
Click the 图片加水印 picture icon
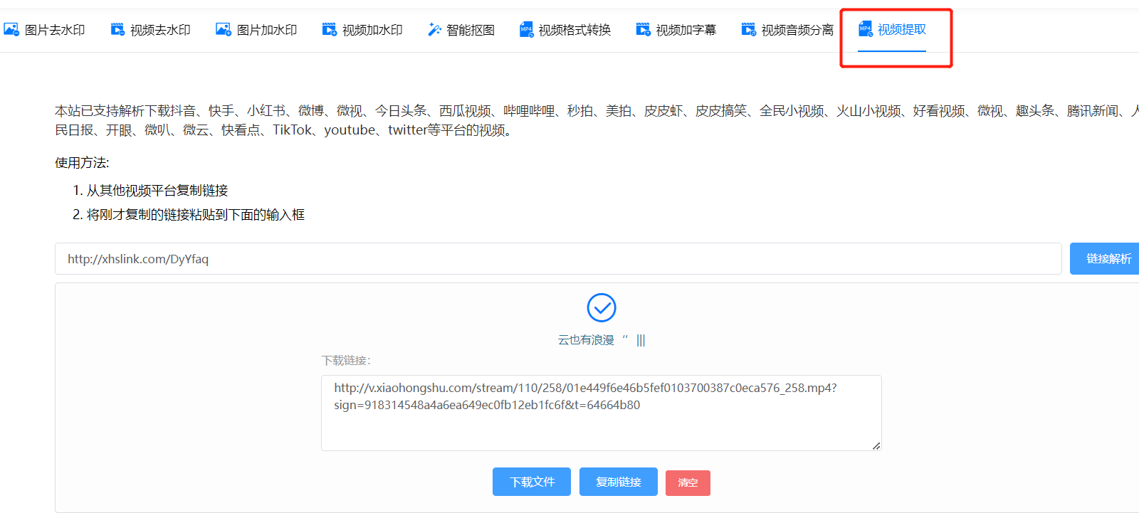click(x=224, y=30)
